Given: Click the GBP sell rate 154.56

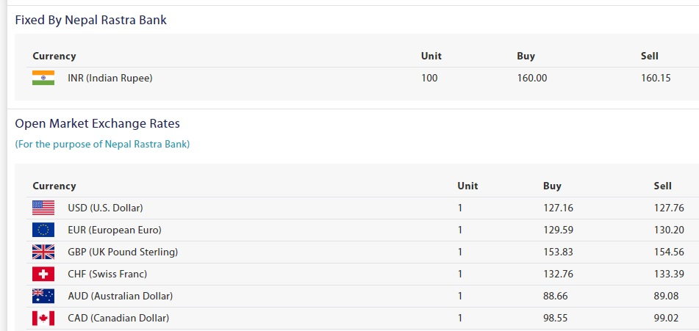Looking at the screenshot, I should pyautogui.click(x=669, y=252).
